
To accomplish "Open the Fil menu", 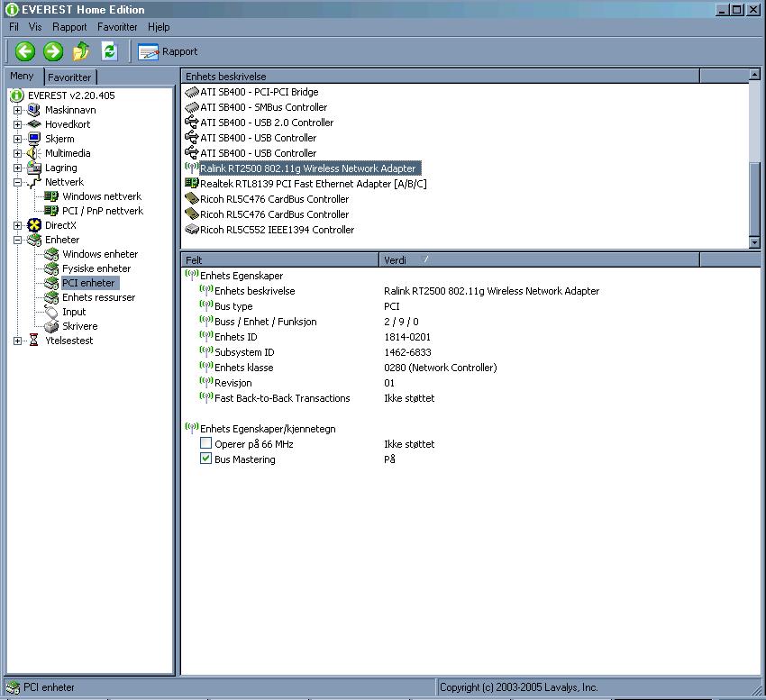I will coord(14,27).
